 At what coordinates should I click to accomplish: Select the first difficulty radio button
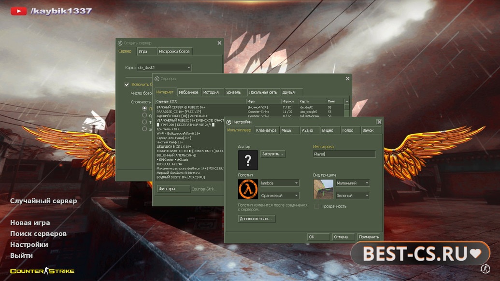(x=144, y=108)
